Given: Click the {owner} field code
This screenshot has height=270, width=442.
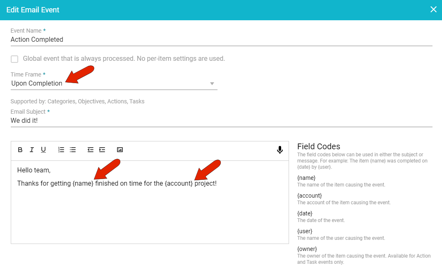Looking at the screenshot, I should click(x=307, y=249).
